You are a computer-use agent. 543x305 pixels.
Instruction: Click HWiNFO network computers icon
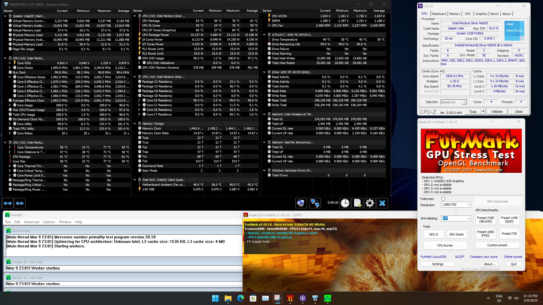point(315,203)
